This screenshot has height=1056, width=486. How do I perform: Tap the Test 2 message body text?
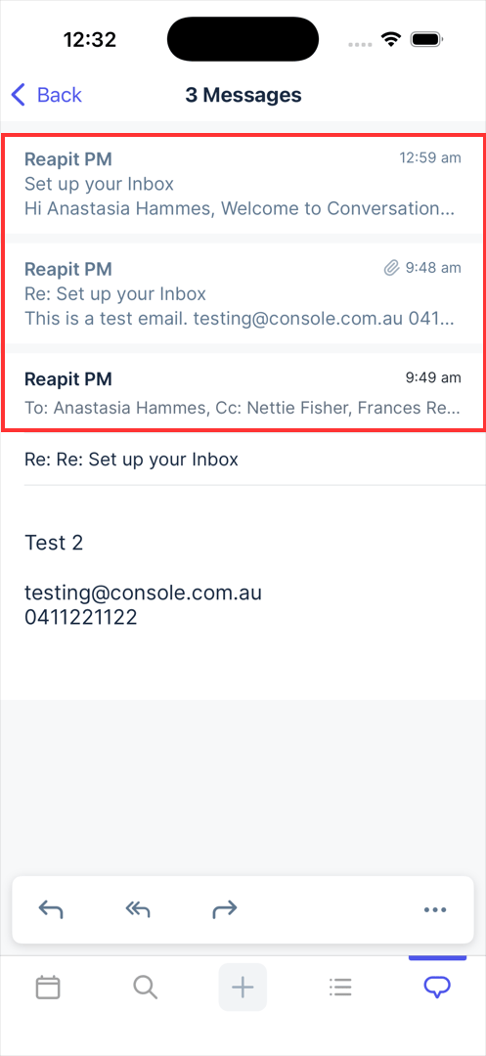[x=54, y=543]
